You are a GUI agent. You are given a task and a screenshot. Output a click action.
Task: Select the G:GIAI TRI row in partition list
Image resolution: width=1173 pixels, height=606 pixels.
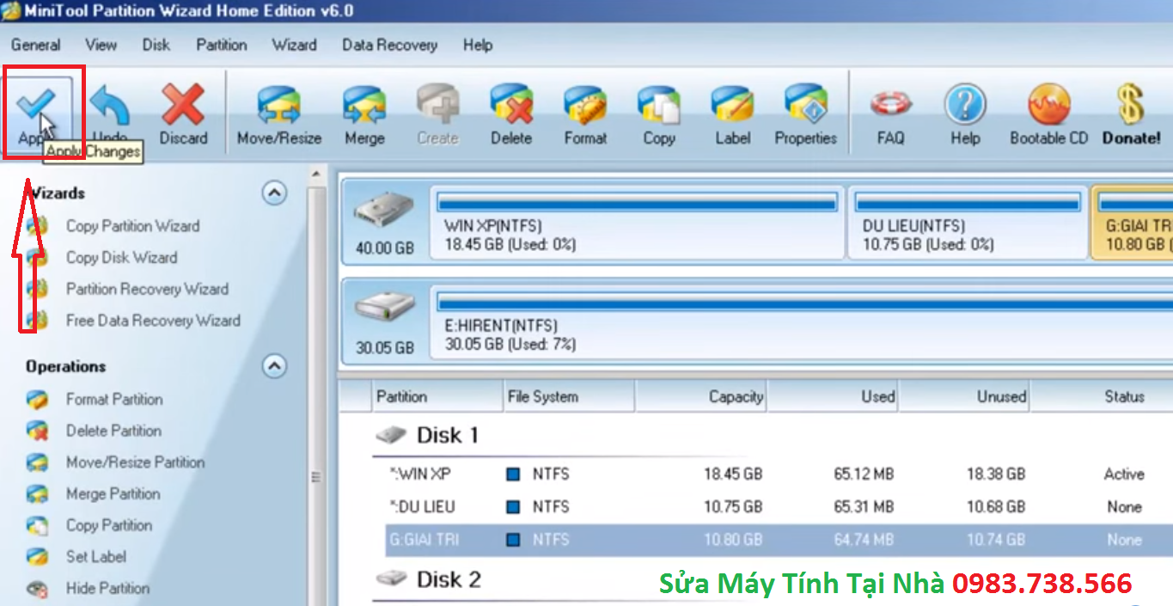[x=779, y=540]
